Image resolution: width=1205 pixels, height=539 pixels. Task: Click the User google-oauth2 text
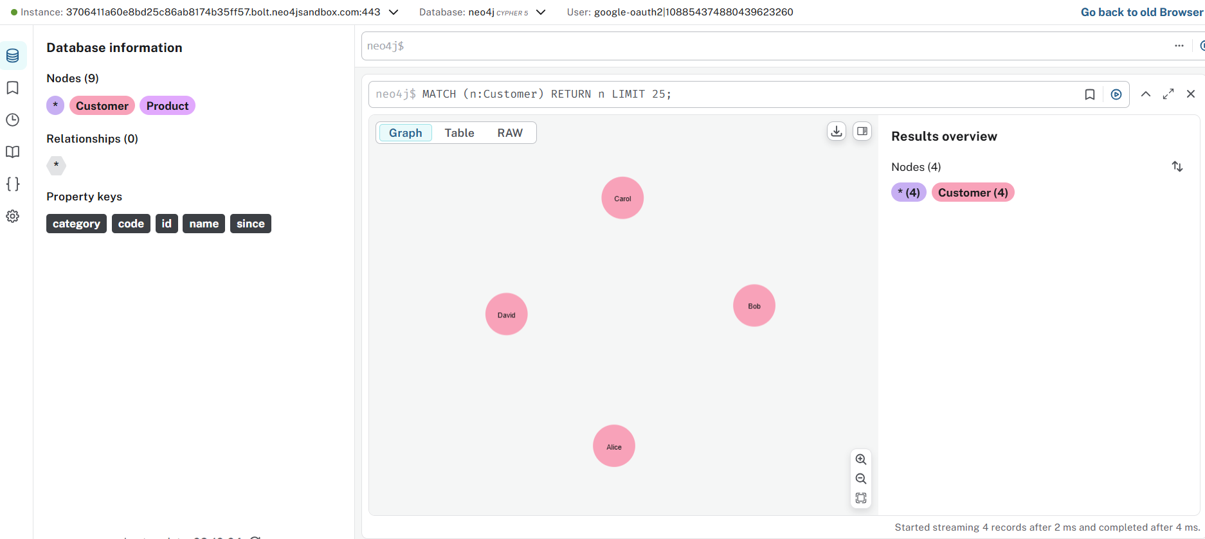point(680,12)
